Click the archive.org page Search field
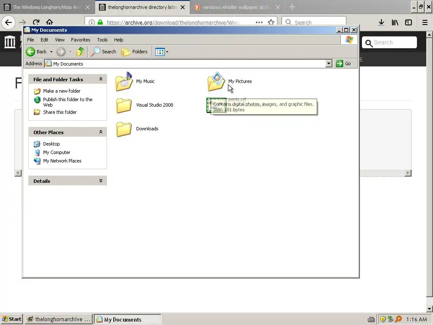This screenshot has height=325, width=433. click(389, 42)
